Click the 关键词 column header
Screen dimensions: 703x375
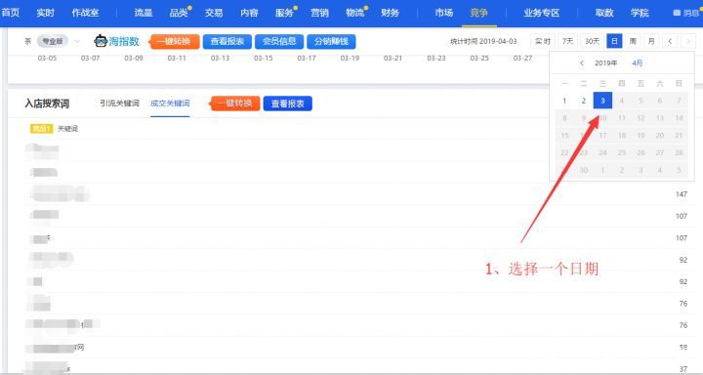67,129
